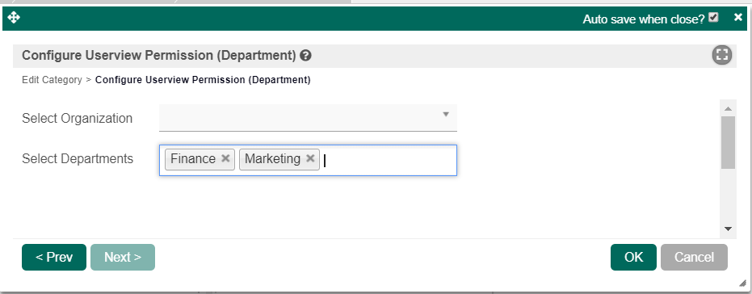Click the Select Organization dropdown arrow

(446, 114)
